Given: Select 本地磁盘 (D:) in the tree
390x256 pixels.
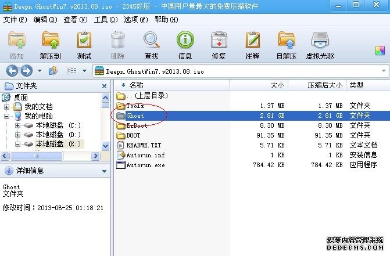Looking at the screenshot, I should coord(58,135).
